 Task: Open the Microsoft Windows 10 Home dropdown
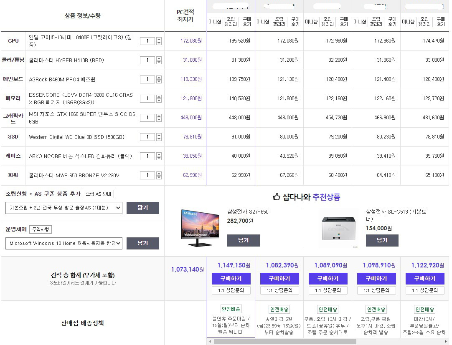(x=64, y=243)
